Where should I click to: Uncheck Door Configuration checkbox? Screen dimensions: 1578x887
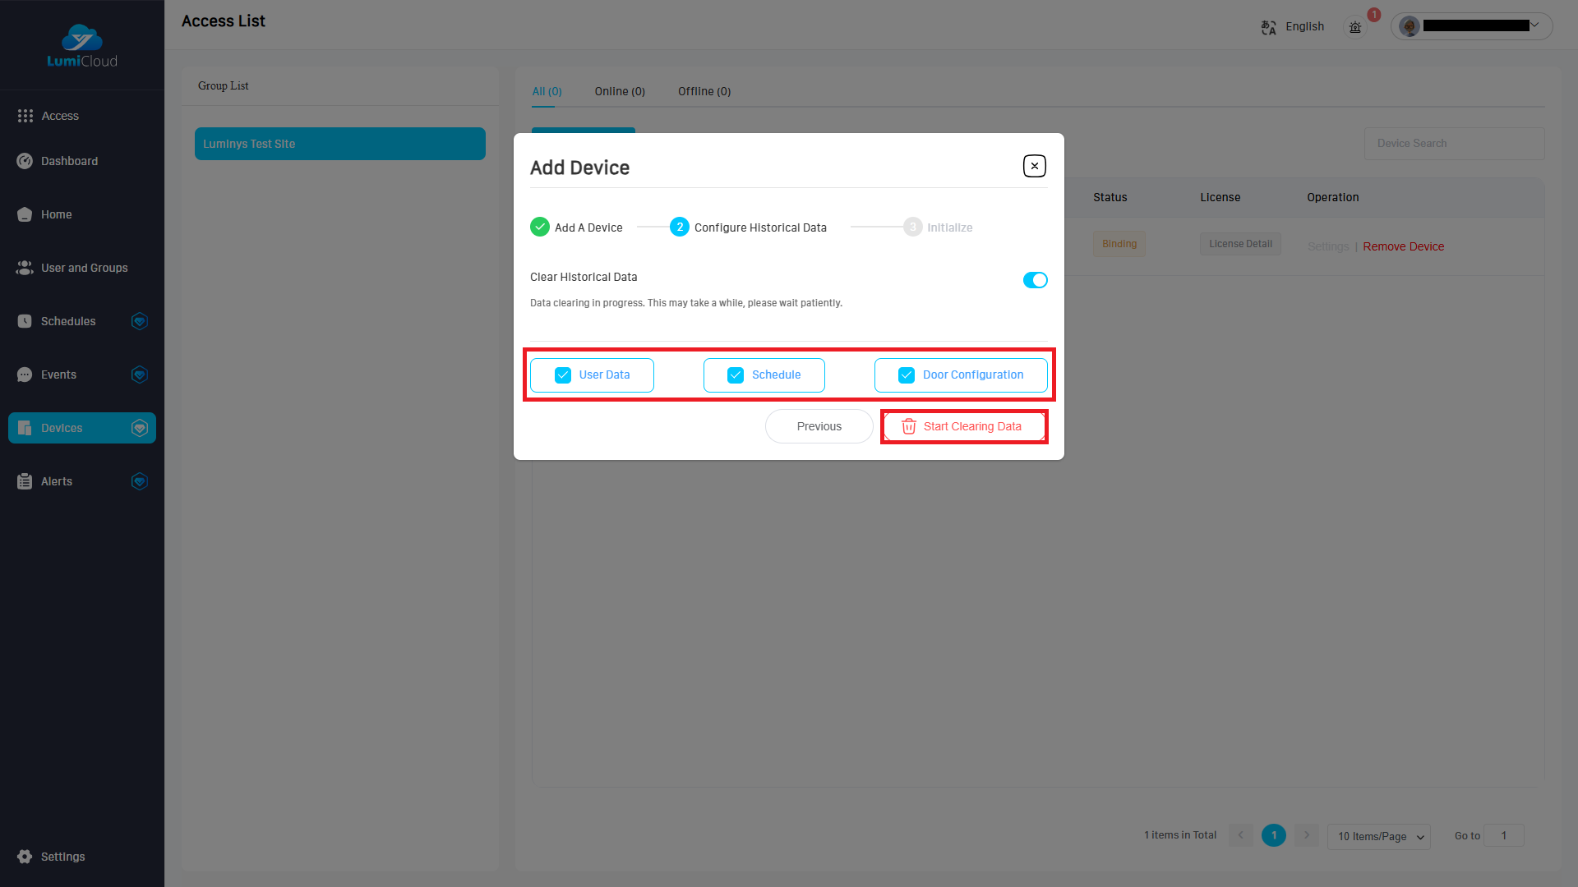(907, 375)
